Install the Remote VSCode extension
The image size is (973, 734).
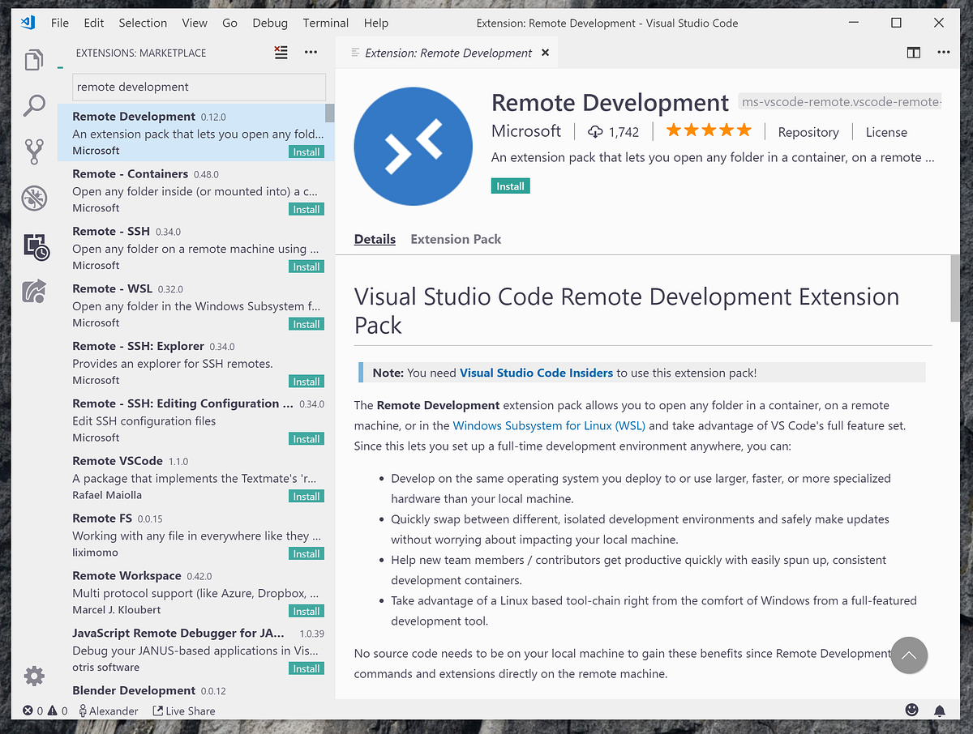306,497
